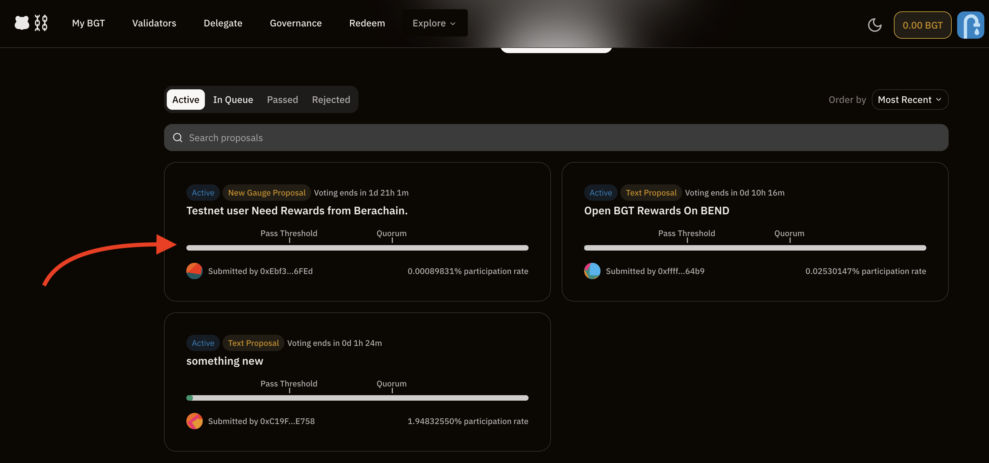
Task: Open the 'Open BGT Rewards On BEND' proposal
Action: tap(657, 211)
